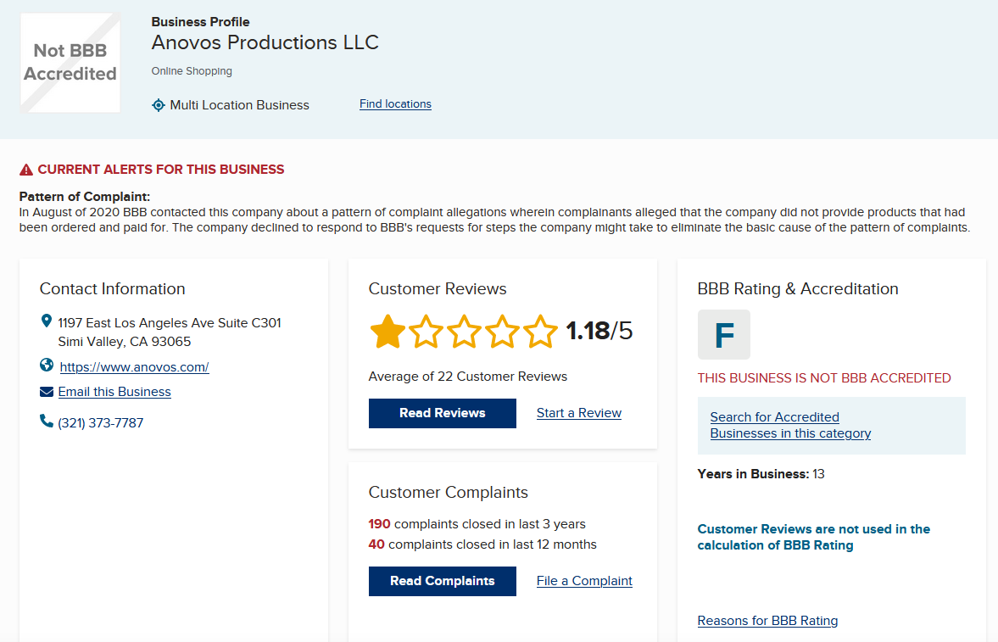Click the envelope email icon

tap(47, 392)
